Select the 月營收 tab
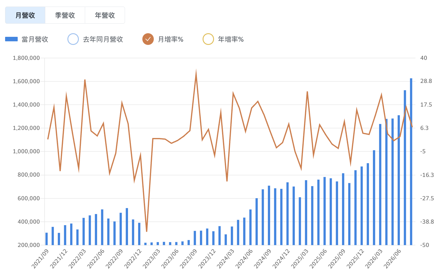The height and width of the screenshot is (279, 440). (25, 15)
